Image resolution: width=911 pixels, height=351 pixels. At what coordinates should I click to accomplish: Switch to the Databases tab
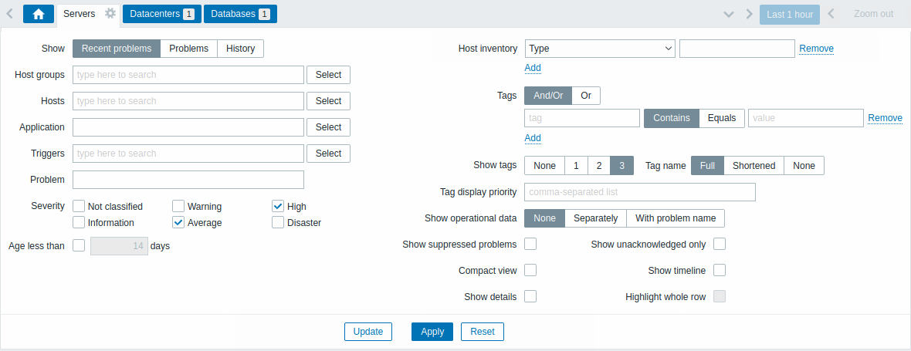241,14
